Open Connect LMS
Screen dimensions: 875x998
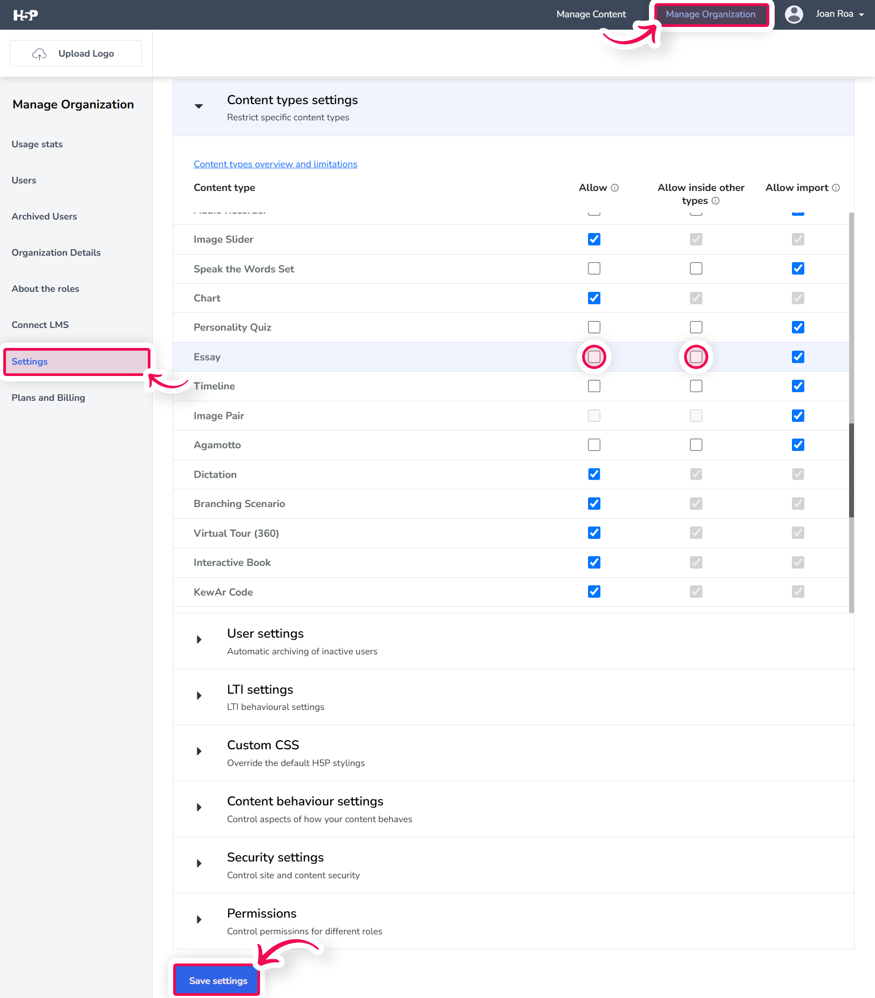(x=40, y=325)
